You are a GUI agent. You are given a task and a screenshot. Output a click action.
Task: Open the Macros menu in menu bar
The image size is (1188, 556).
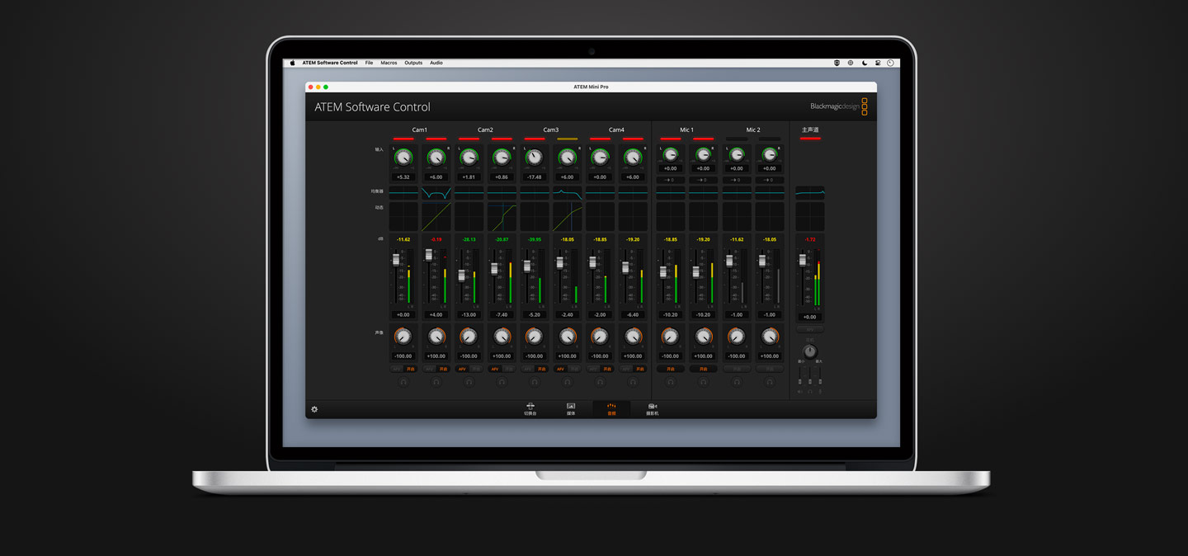389,63
